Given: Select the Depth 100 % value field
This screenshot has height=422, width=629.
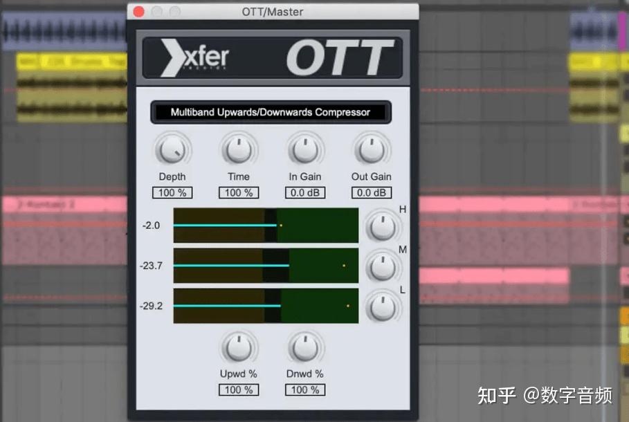Looking at the screenshot, I should pos(172,193).
